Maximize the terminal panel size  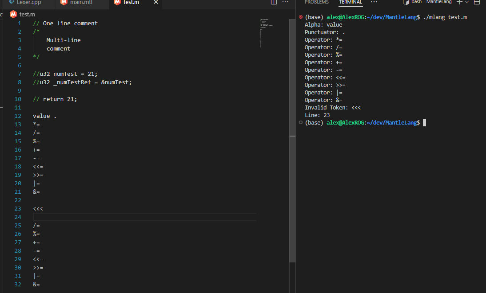click(x=477, y=2)
